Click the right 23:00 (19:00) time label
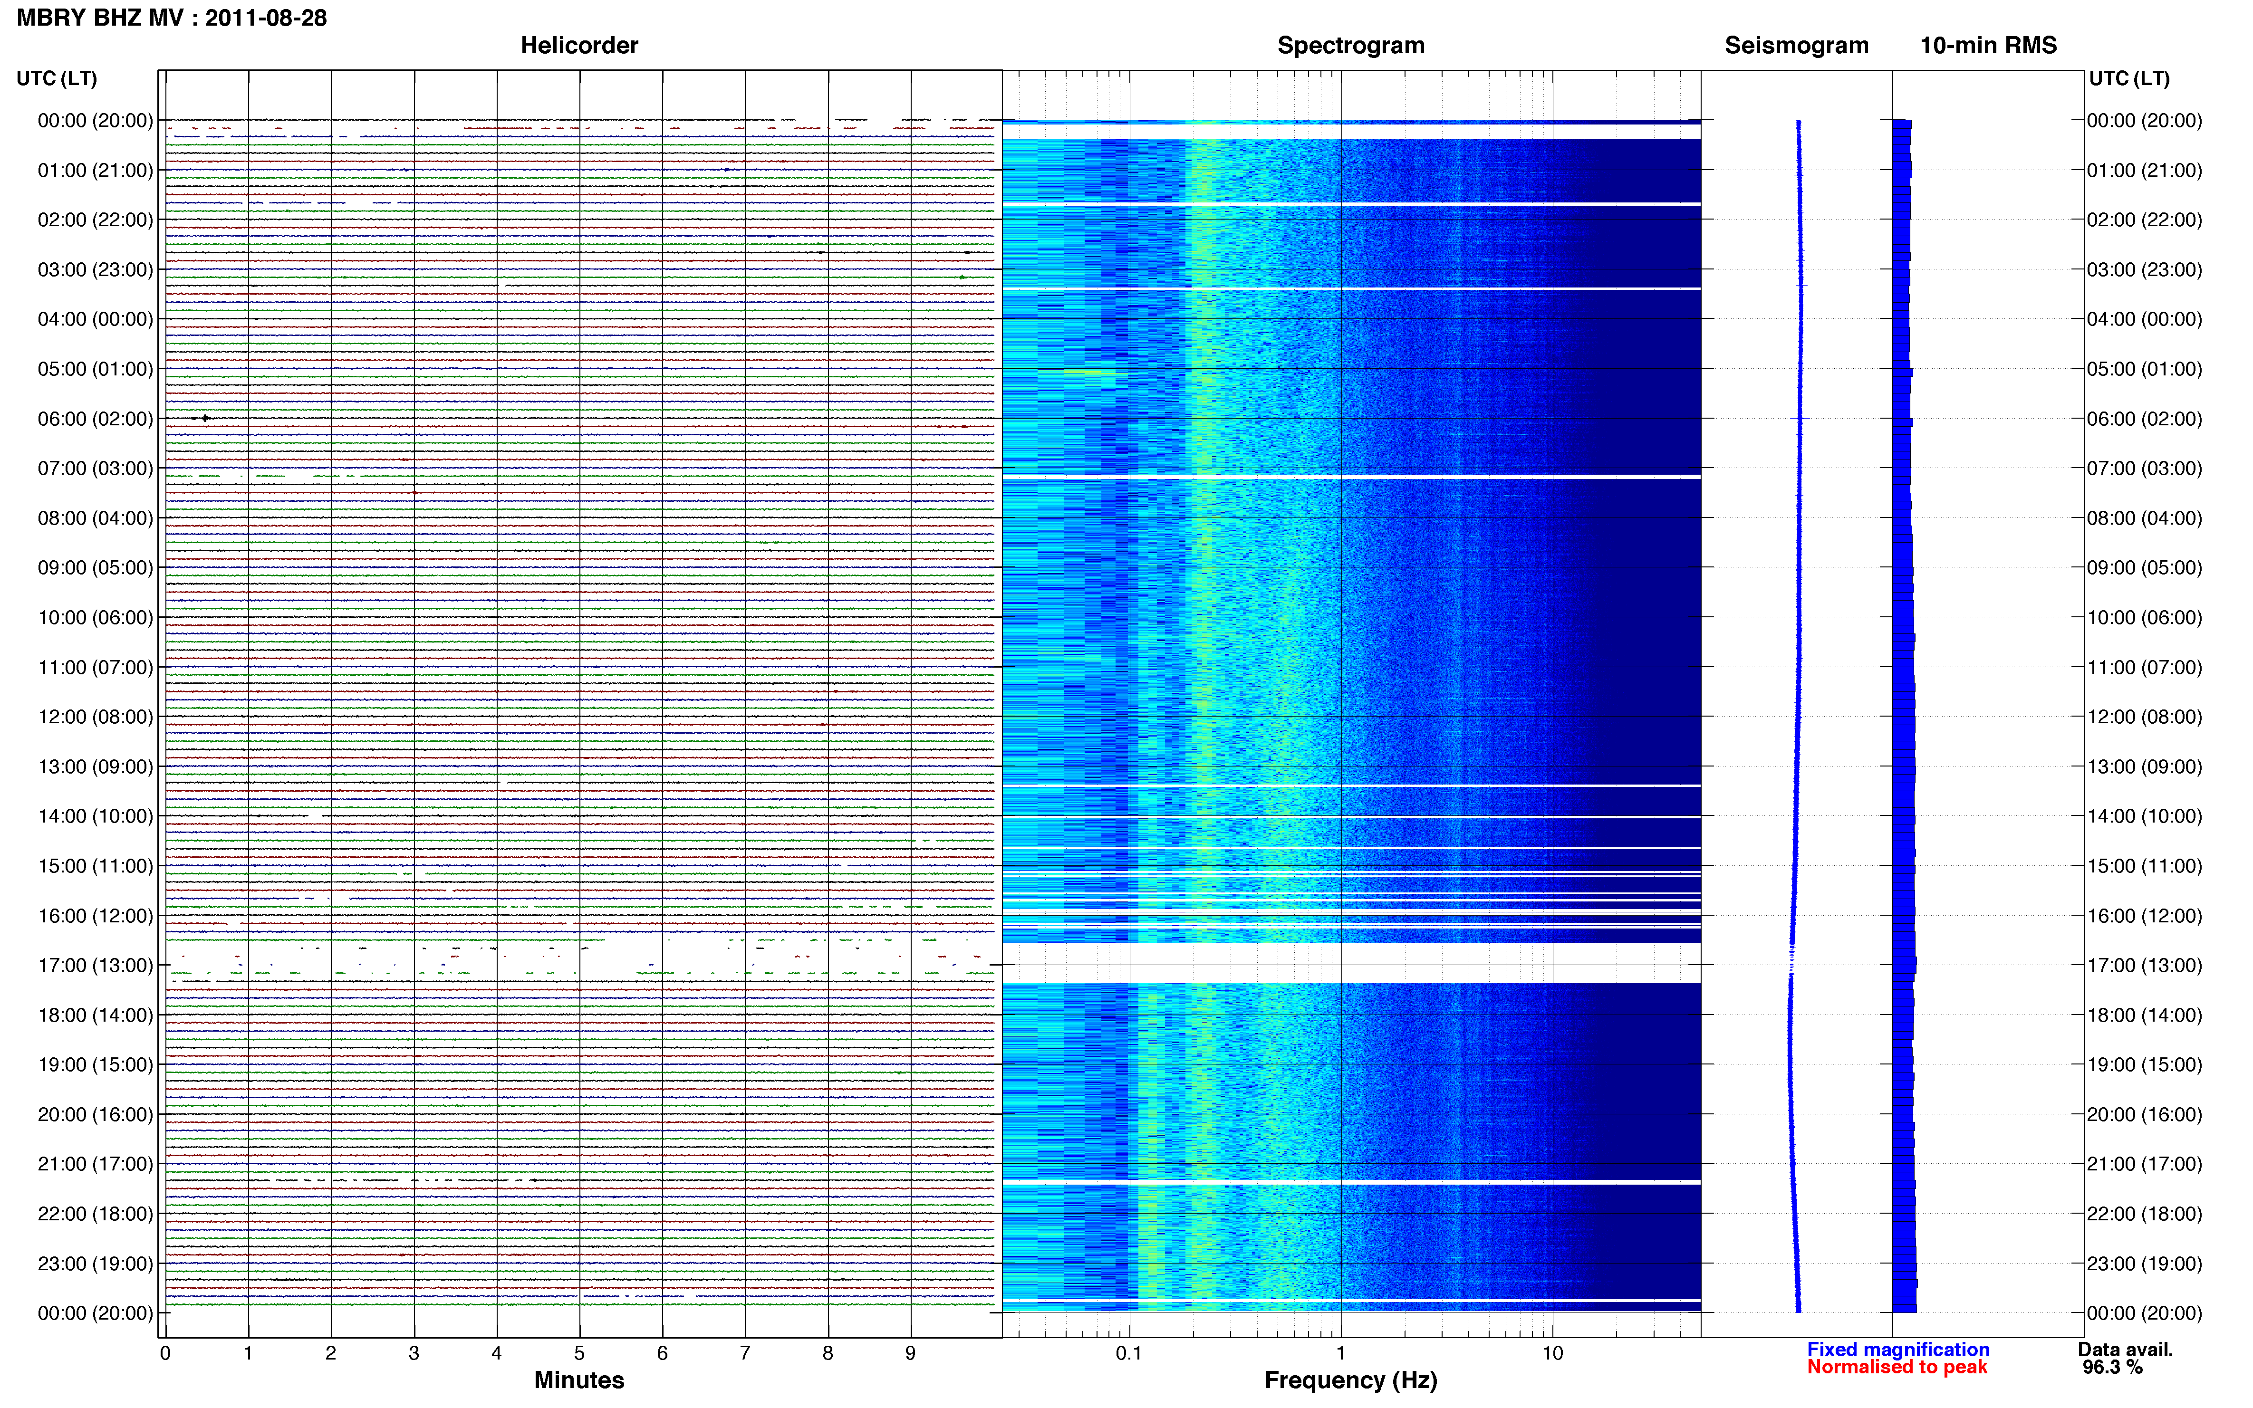 tap(2144, 1264)
